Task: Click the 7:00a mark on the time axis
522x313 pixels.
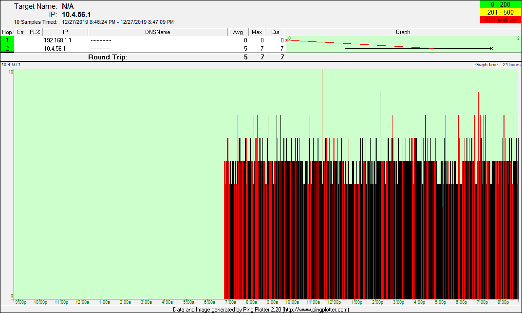Action: click(229, 302)
